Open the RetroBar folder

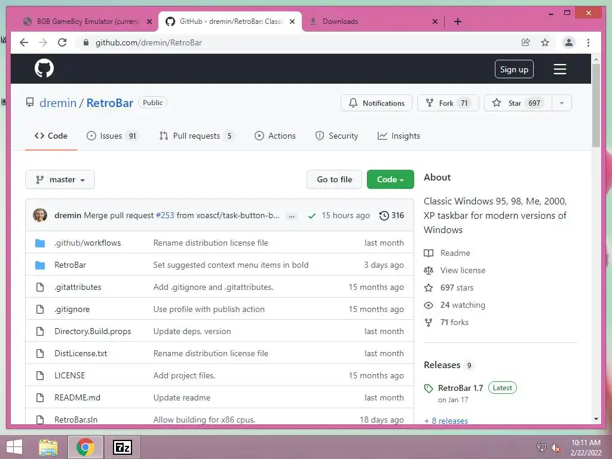(x=71, y=265)
